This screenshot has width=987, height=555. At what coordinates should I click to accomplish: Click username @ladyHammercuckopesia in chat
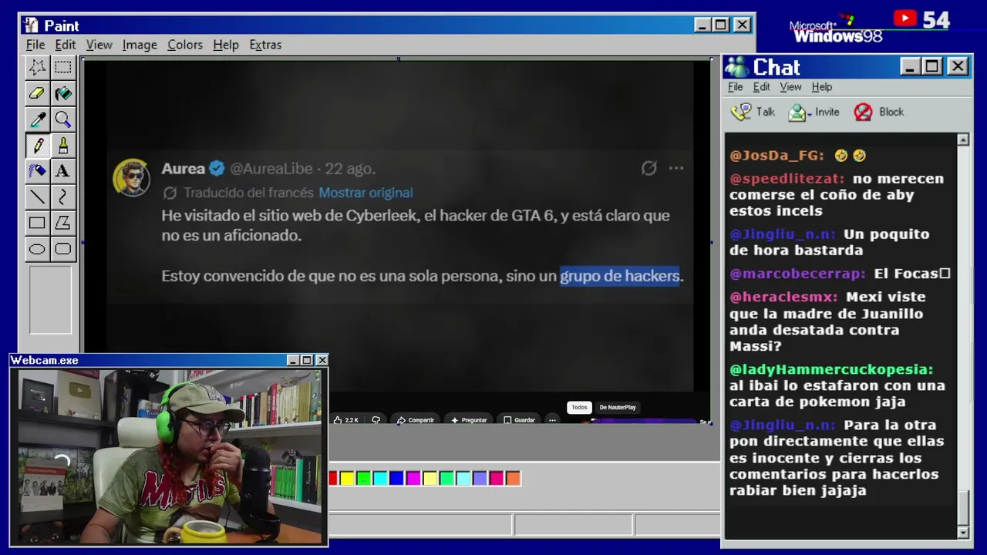(x=831, y=370)
